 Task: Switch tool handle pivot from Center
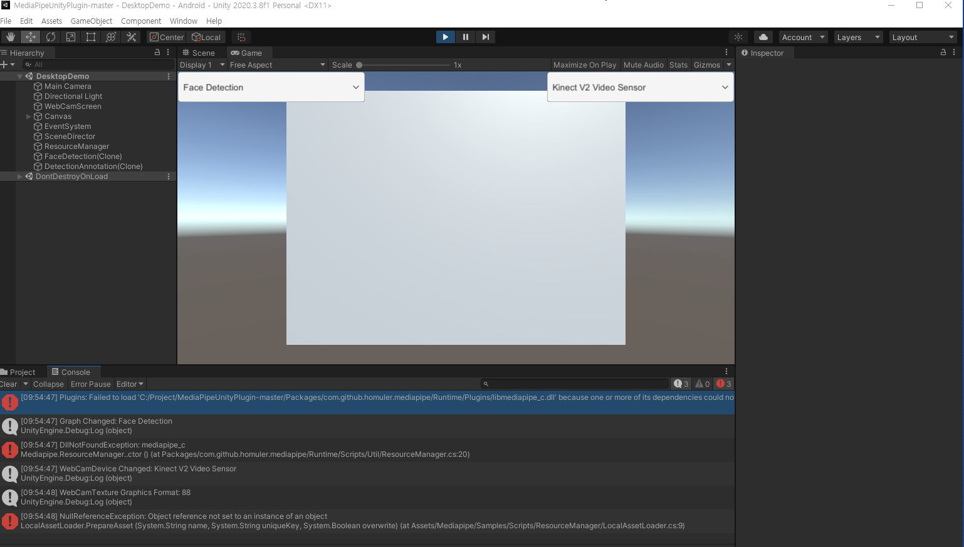point(165,37)
